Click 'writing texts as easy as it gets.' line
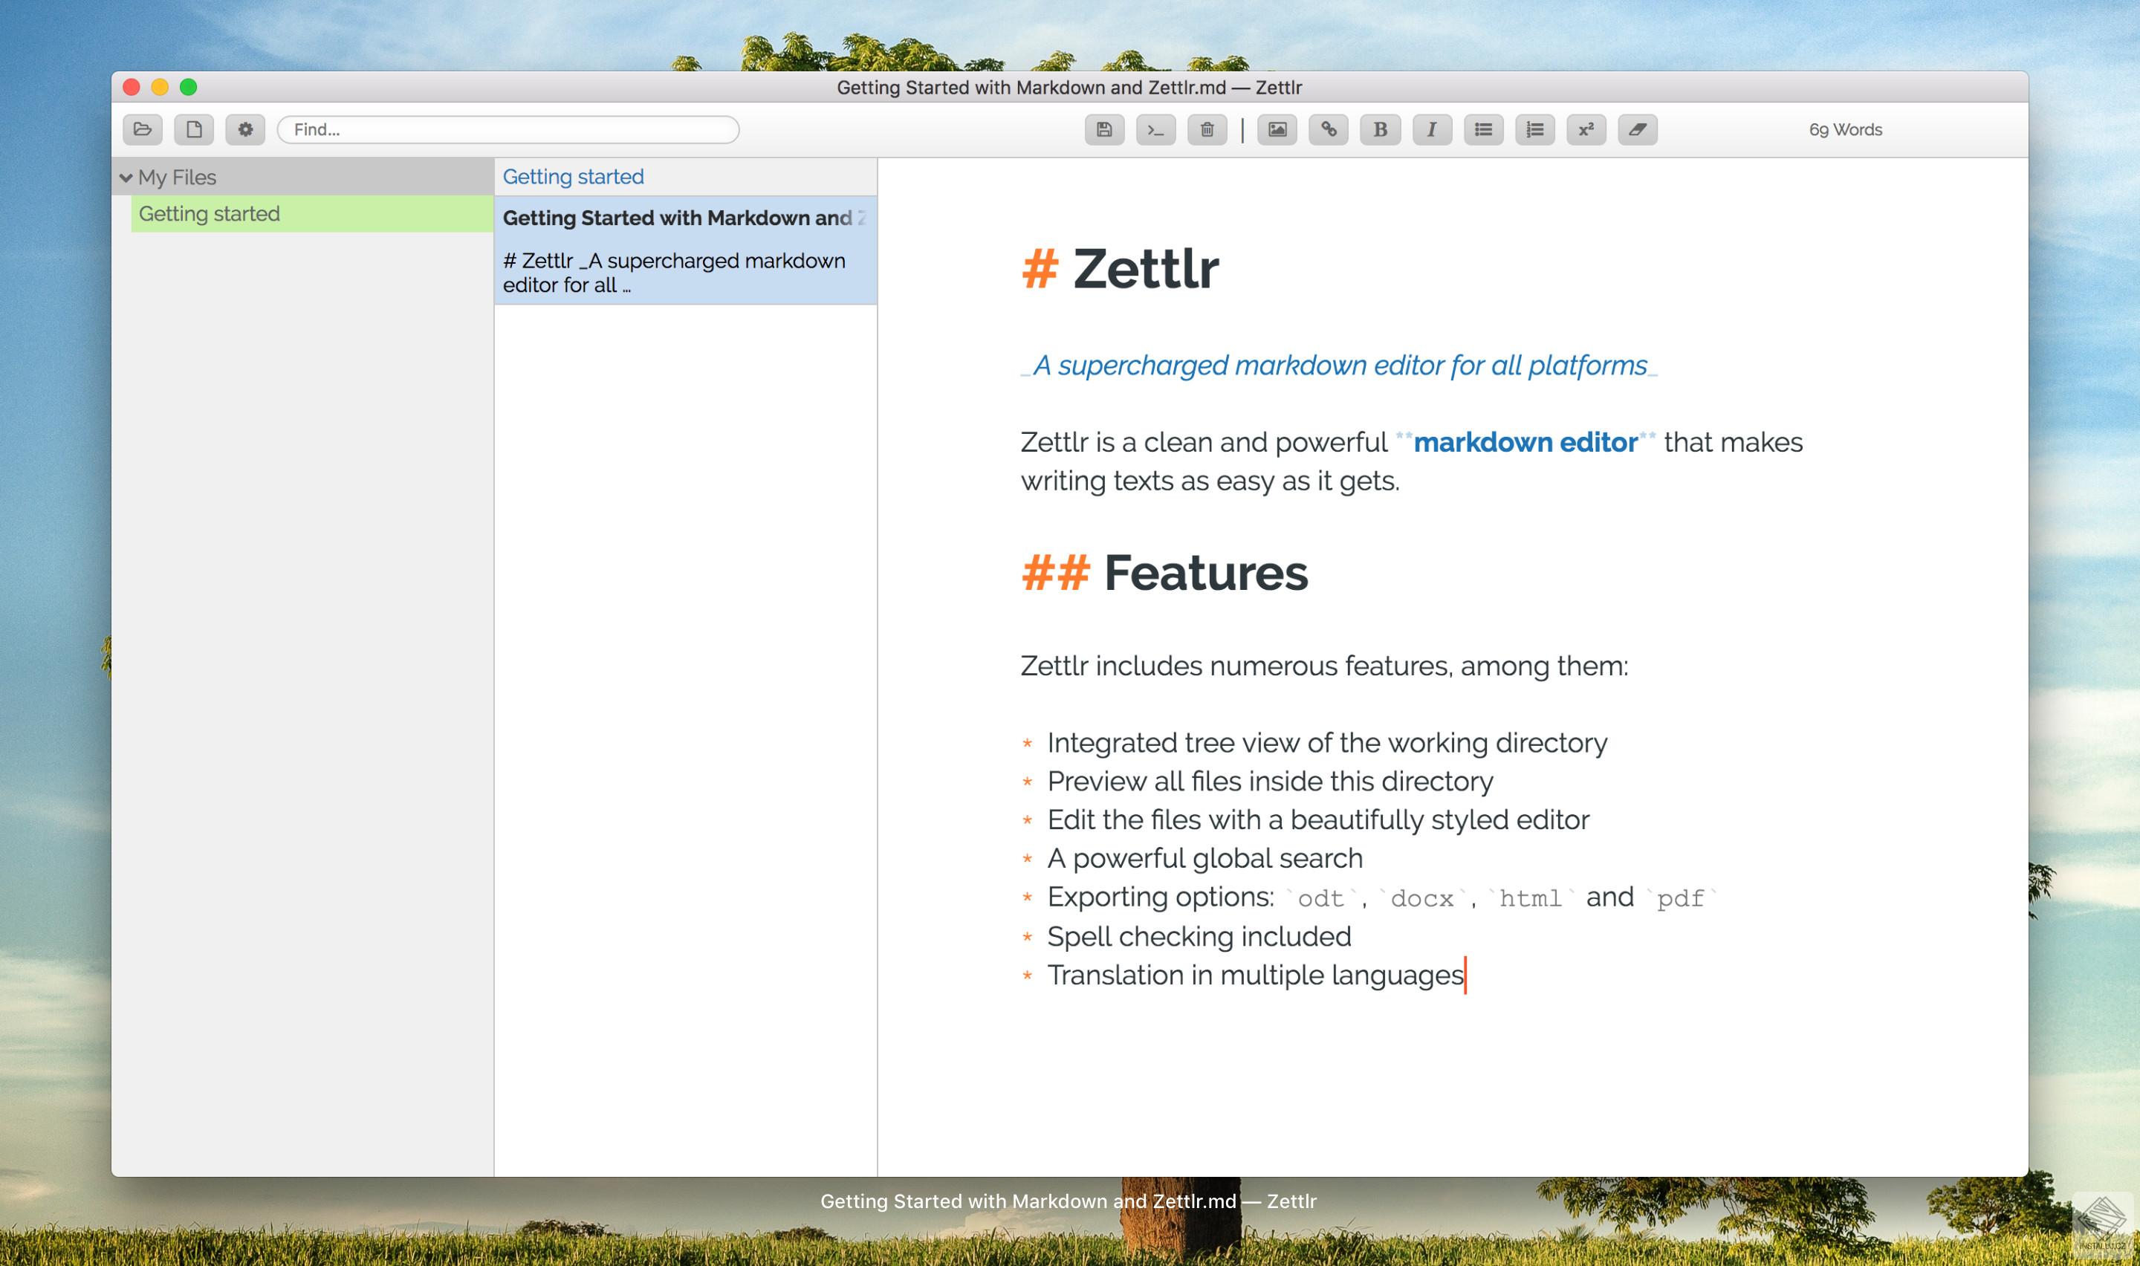 pos(1210,481)
